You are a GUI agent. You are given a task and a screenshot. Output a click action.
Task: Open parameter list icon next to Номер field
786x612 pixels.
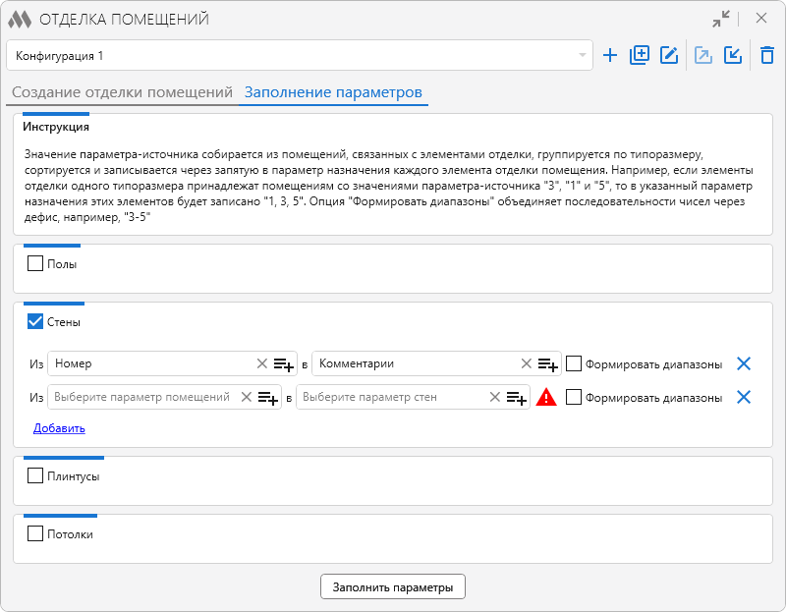[283, 364]
